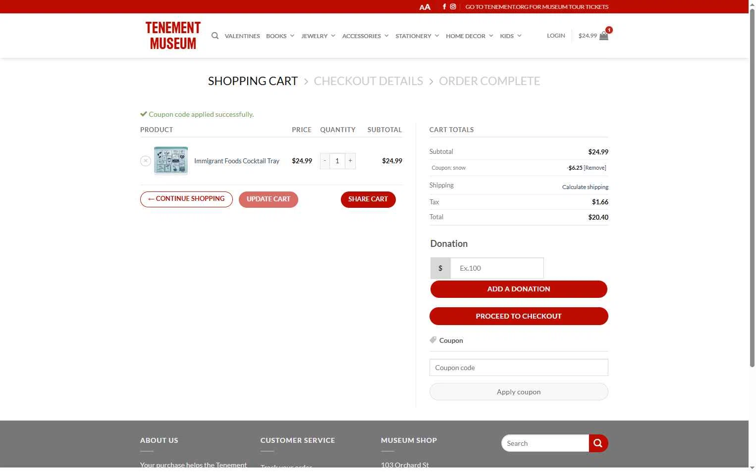
Task: Click the footer search magnifier button
Action: pyautogui.click(x=598, y=443)
